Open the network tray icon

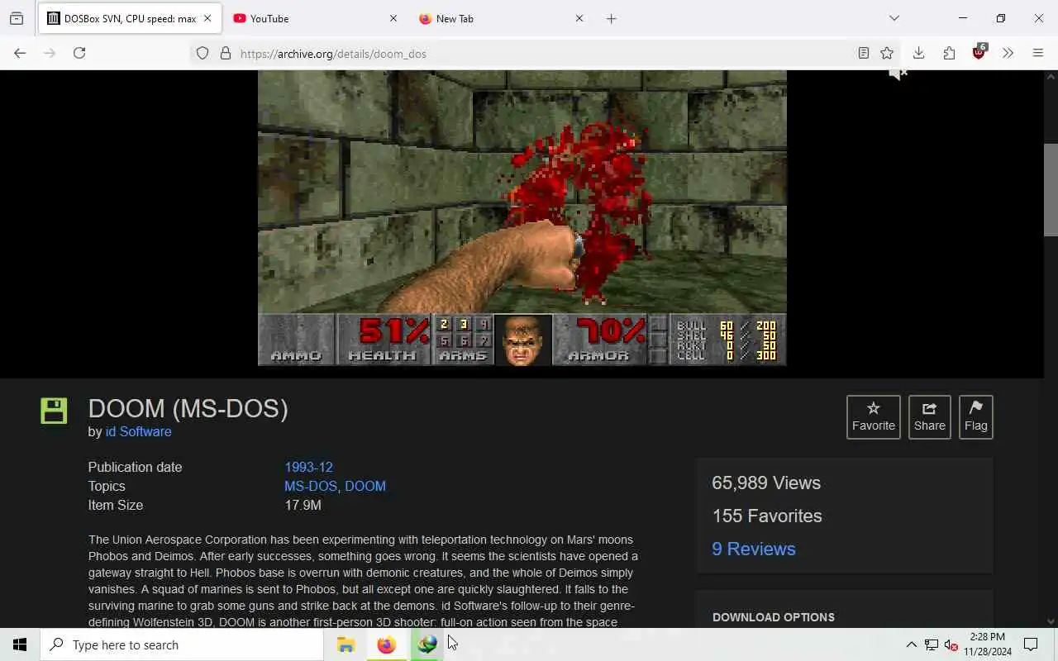[x=932, y=644]
